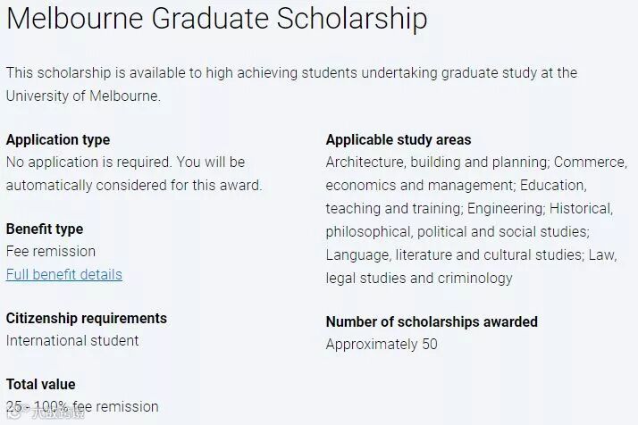Screen dimensions: 638x425
Task: Click the '25 - 100% fee remission' text
Action: 82,407
